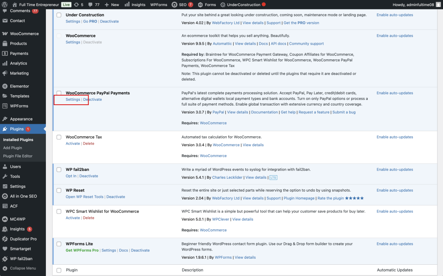Click the Insights bar chart icon in admin bar
The width and height of the screenshot is (443, 276).
(x=127, y=4)
